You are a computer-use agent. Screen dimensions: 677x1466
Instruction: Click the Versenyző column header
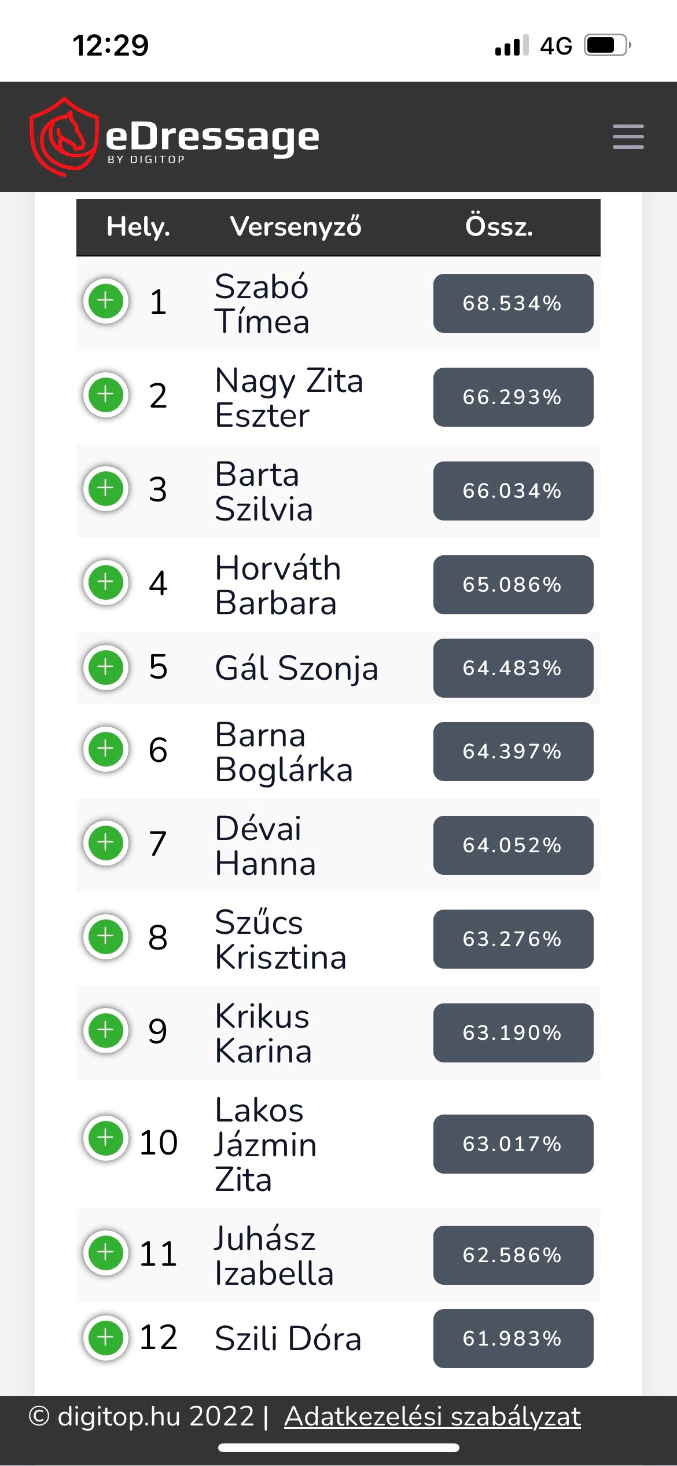pyautogui.click(x=295, y=226)
